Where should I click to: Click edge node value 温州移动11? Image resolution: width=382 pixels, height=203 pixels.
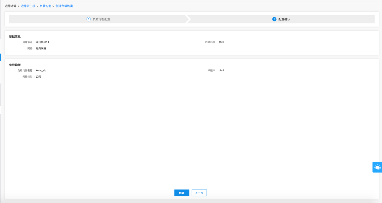42,42
